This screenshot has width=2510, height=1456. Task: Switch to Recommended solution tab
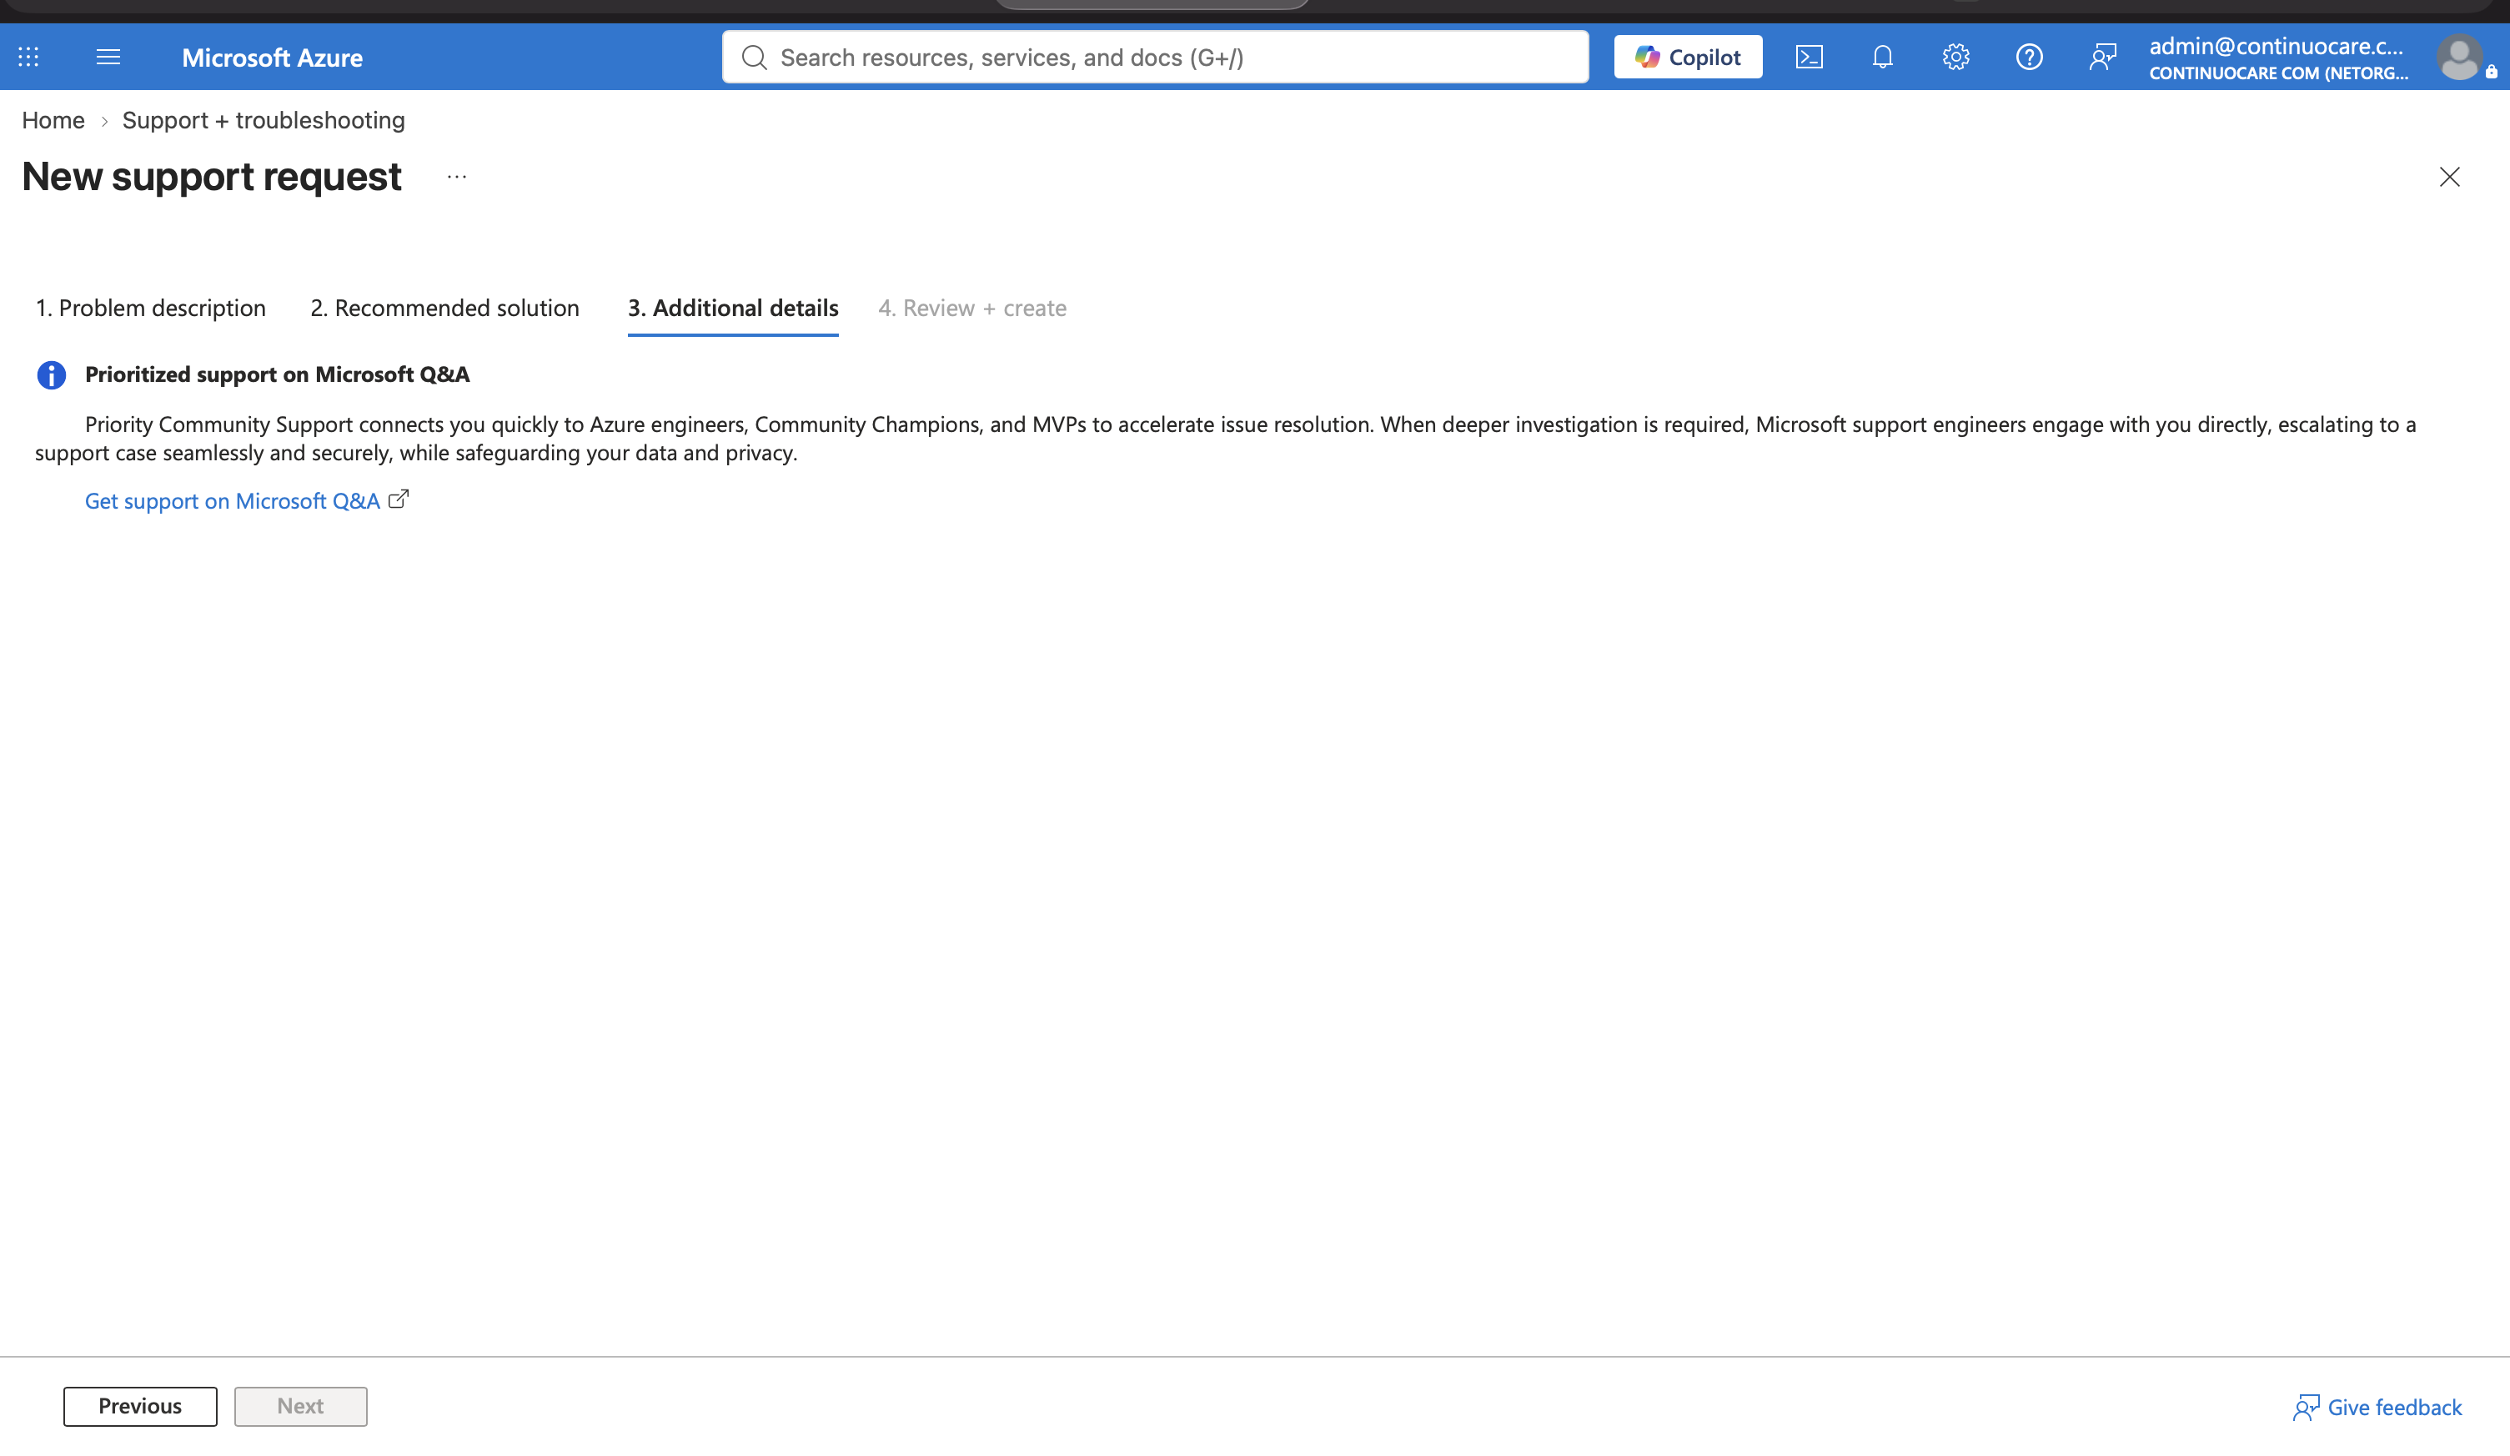445,308
